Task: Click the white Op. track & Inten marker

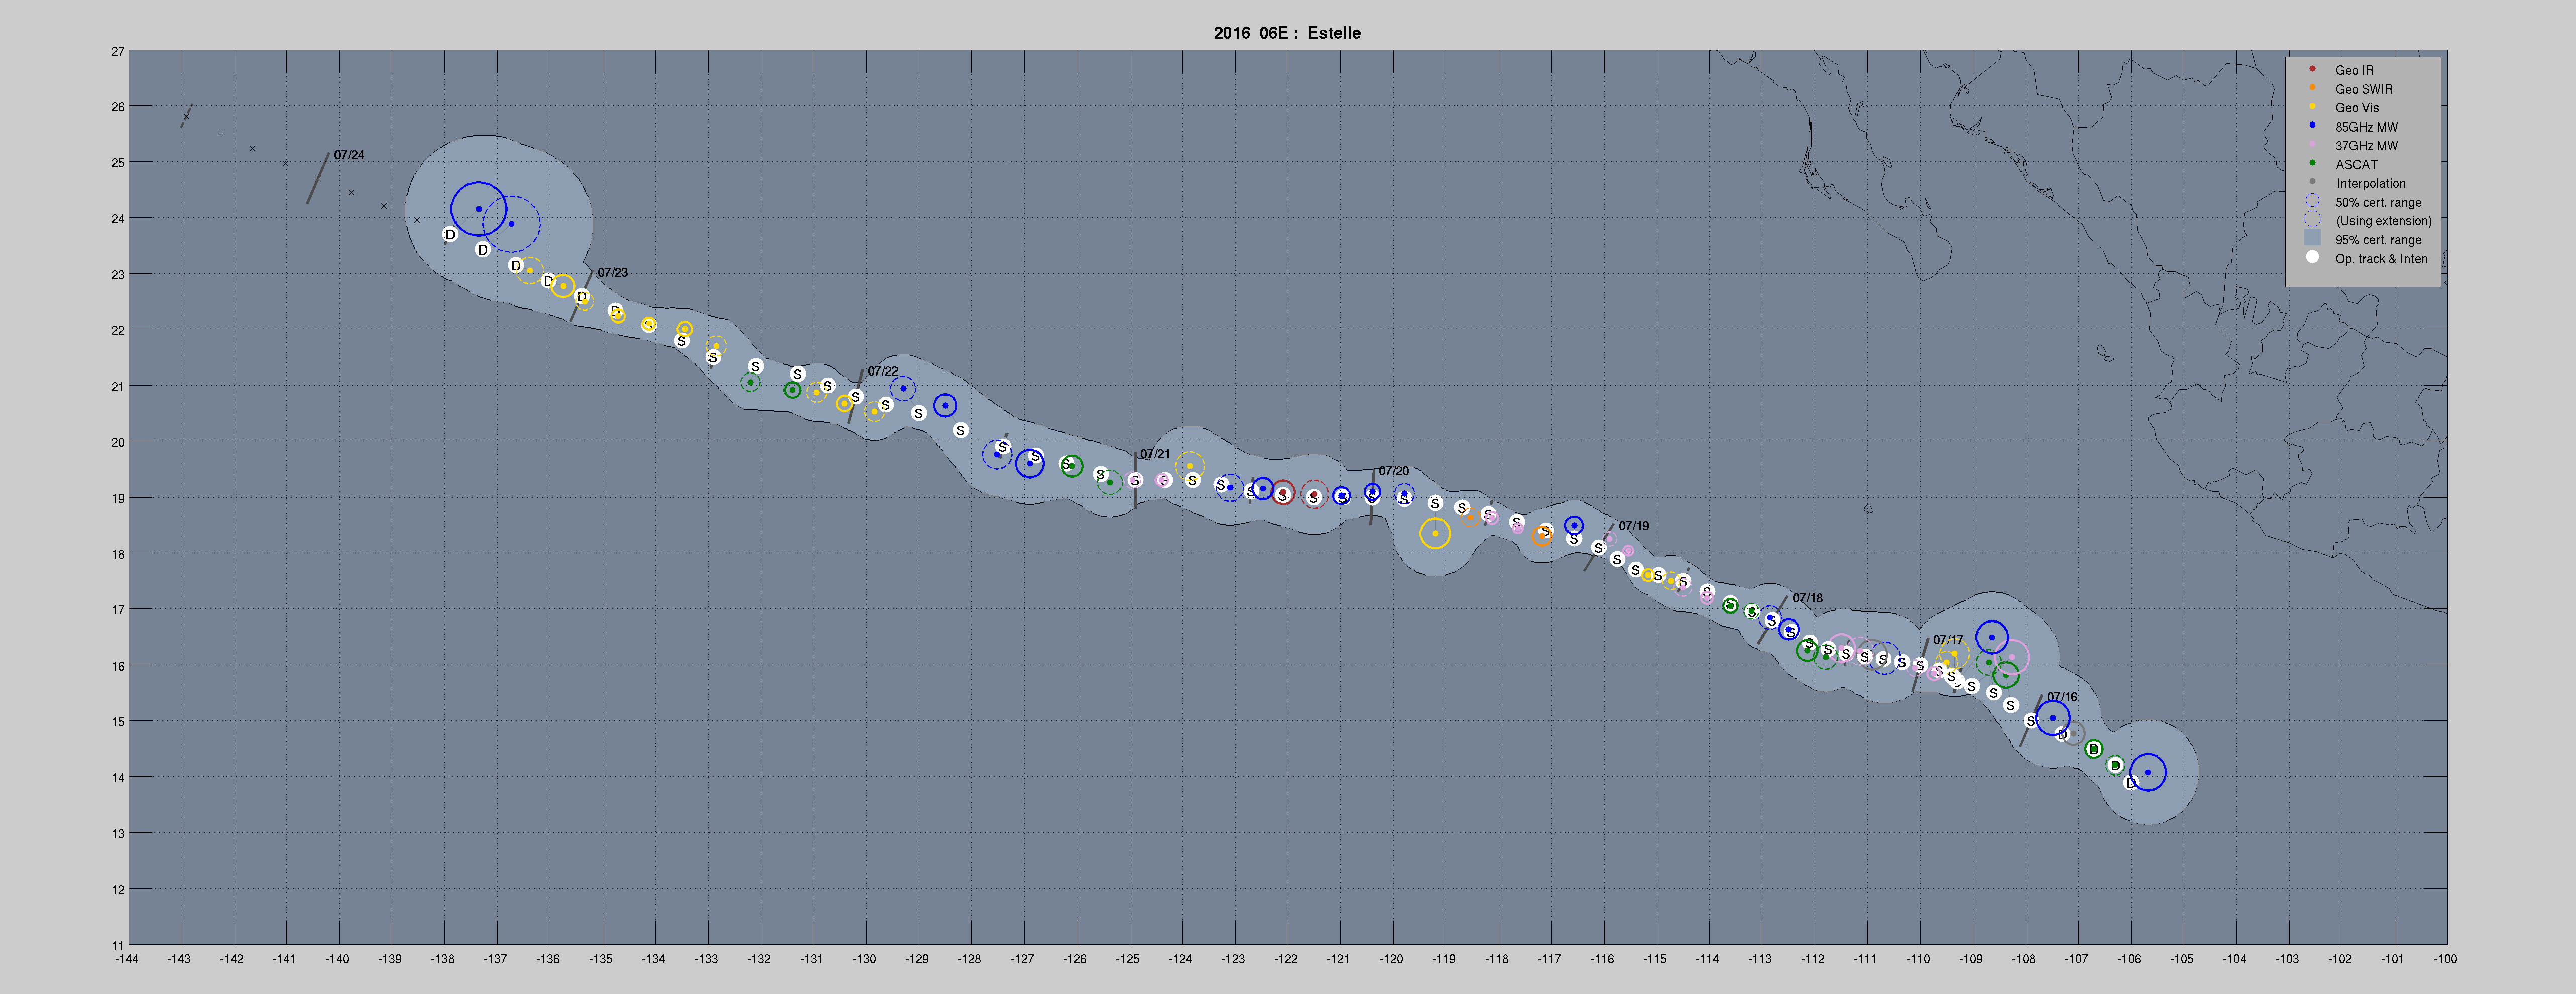Action: (2312, 257)
